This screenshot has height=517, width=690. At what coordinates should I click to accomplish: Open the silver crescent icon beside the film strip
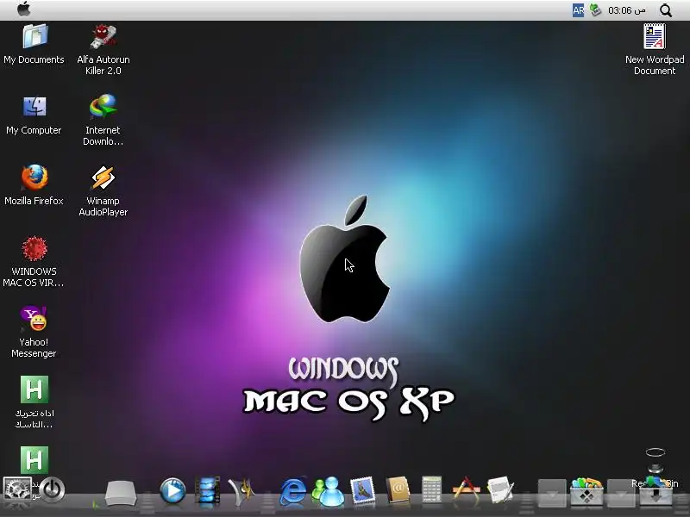tap(241, 490)
